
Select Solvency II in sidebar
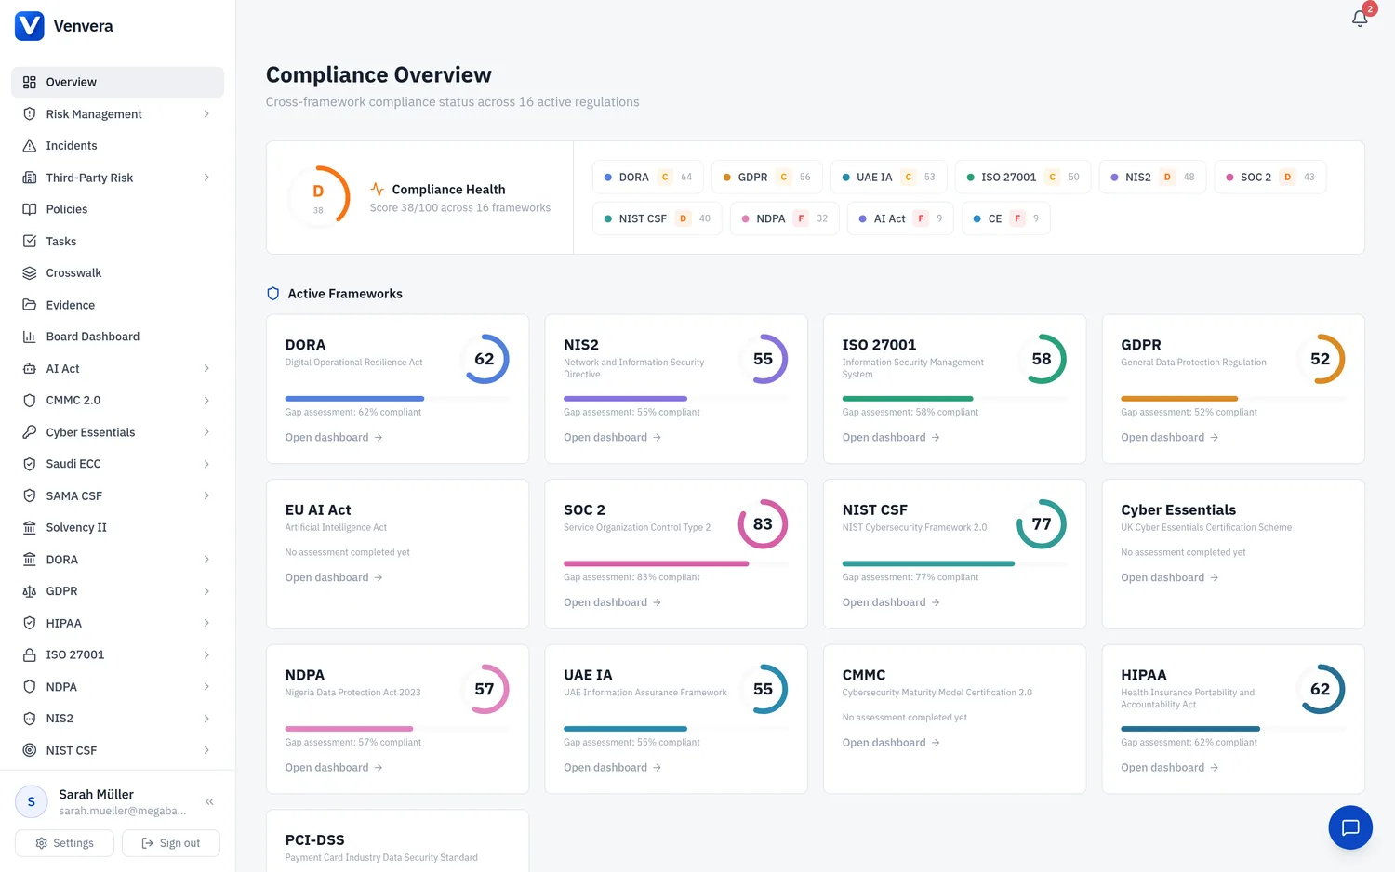(117, 527)
